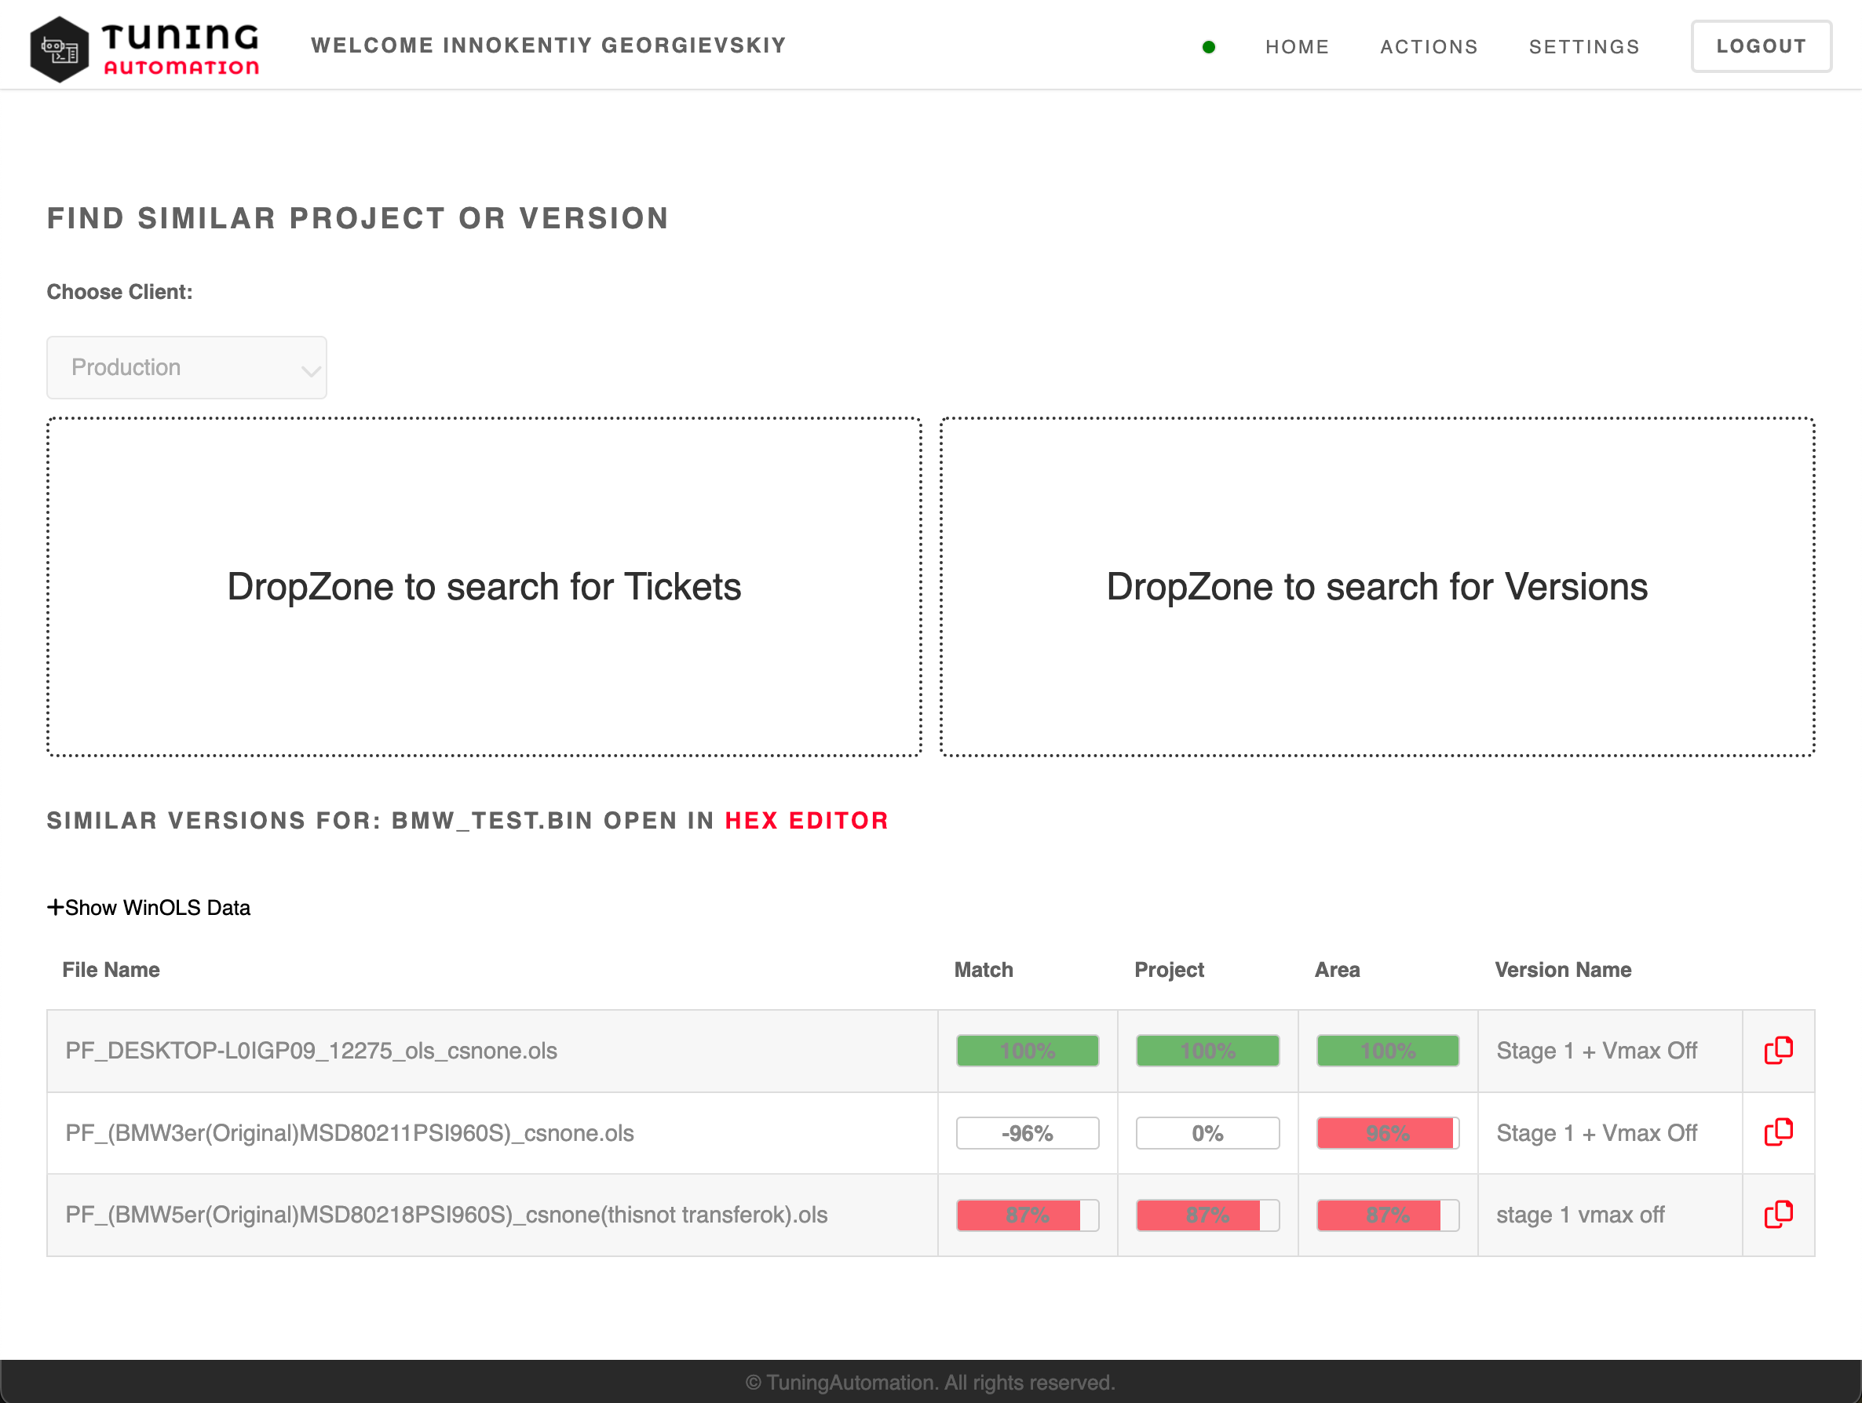Click 'stage 1 vmax off' version name
This screenshot has height=1403, width=1862.
coord(1580,1215)
